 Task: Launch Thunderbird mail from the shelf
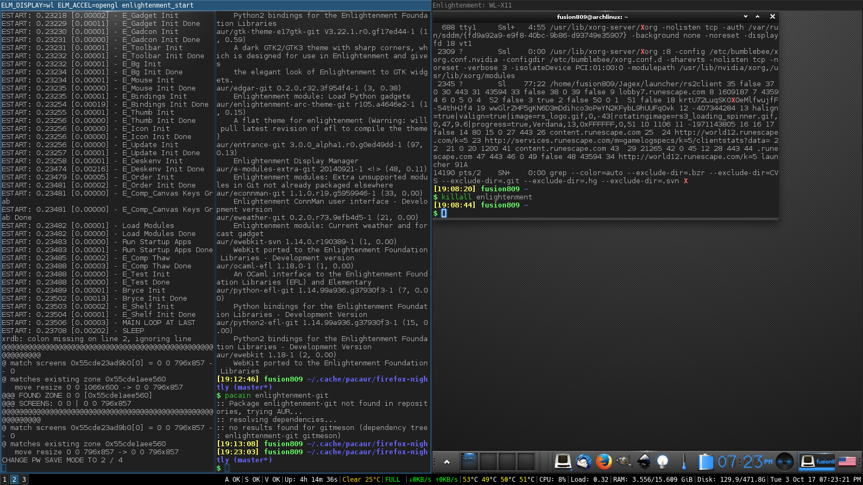[584, 462]
